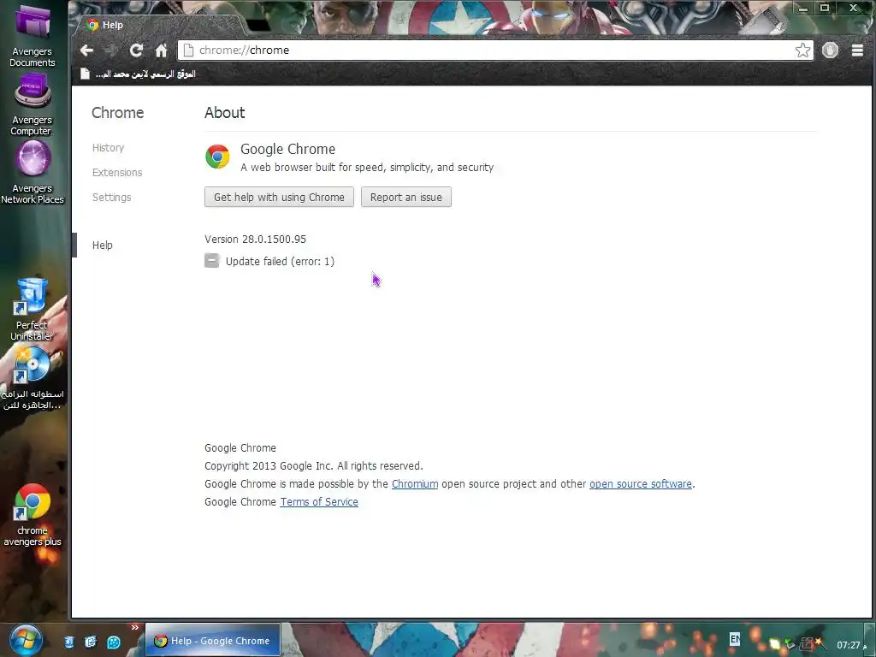Click the Show Desktop strip at taskbar end
The image size is (876, 657).
point(869,640)
